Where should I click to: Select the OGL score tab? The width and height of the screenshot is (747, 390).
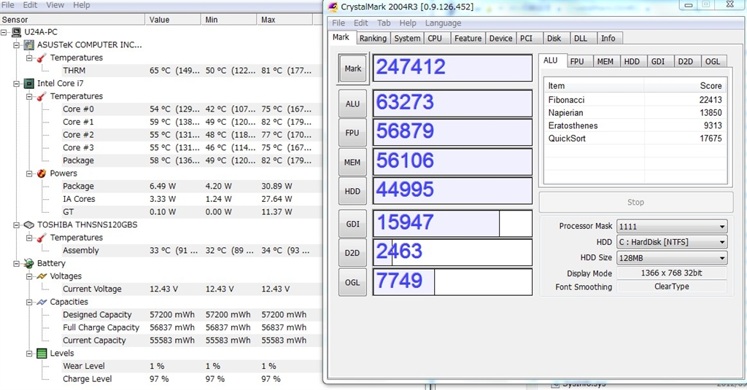(712, 62)
